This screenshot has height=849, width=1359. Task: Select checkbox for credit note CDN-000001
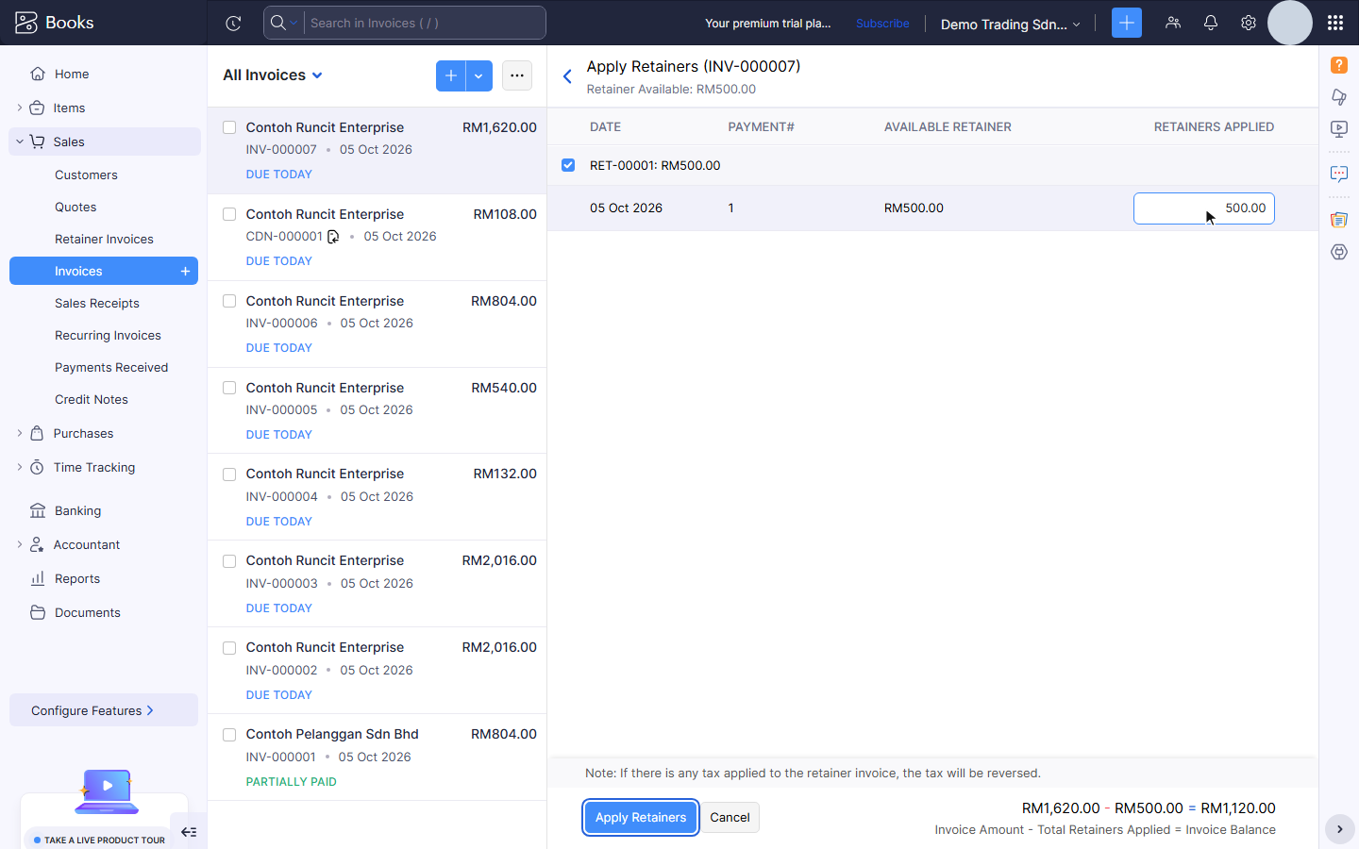click(x=229, y=214)
